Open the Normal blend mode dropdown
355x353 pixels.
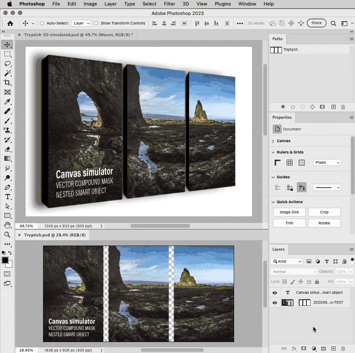(x=294, y=272)
